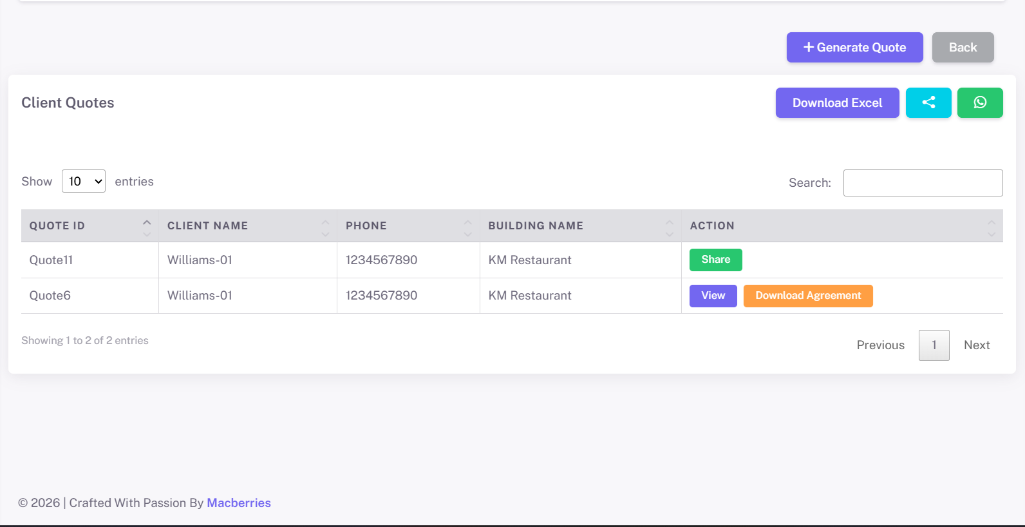Click the WhatsApp icon button
The height and width of the screenshot is (527, 1025).
click(979, 102)
